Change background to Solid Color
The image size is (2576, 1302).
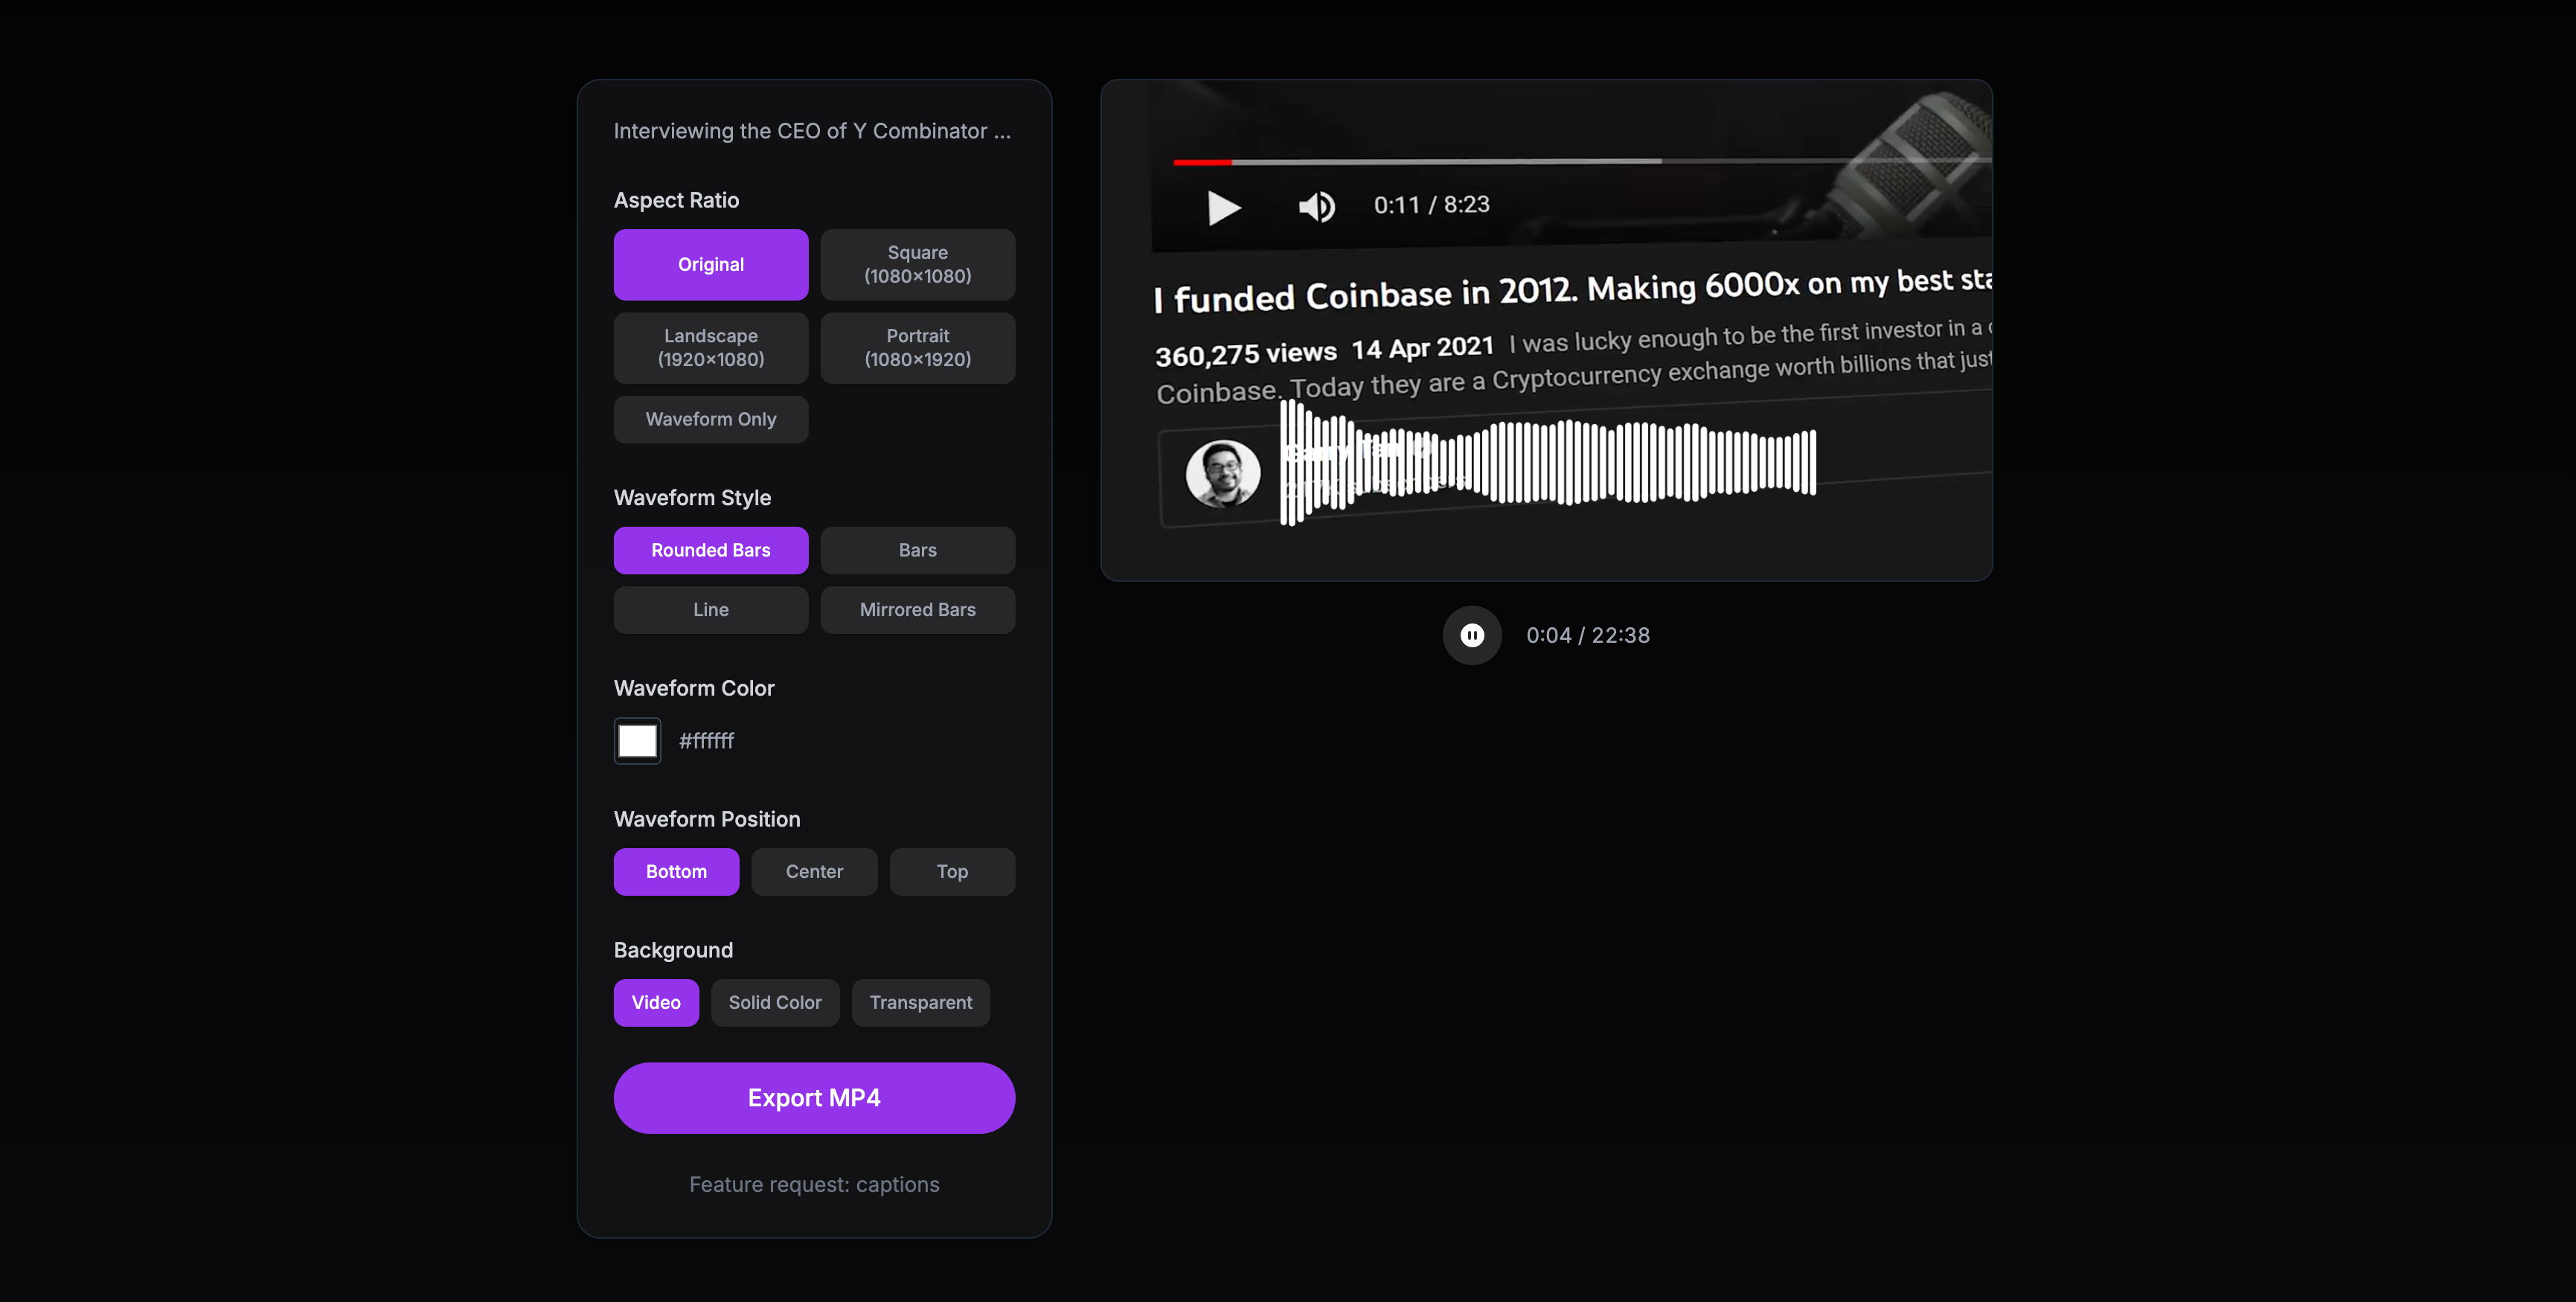[x=775, y=1002]
